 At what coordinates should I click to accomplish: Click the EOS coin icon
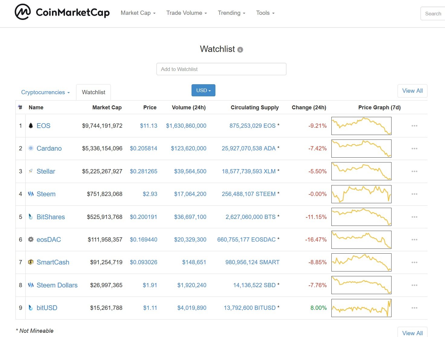coord(31,126)
